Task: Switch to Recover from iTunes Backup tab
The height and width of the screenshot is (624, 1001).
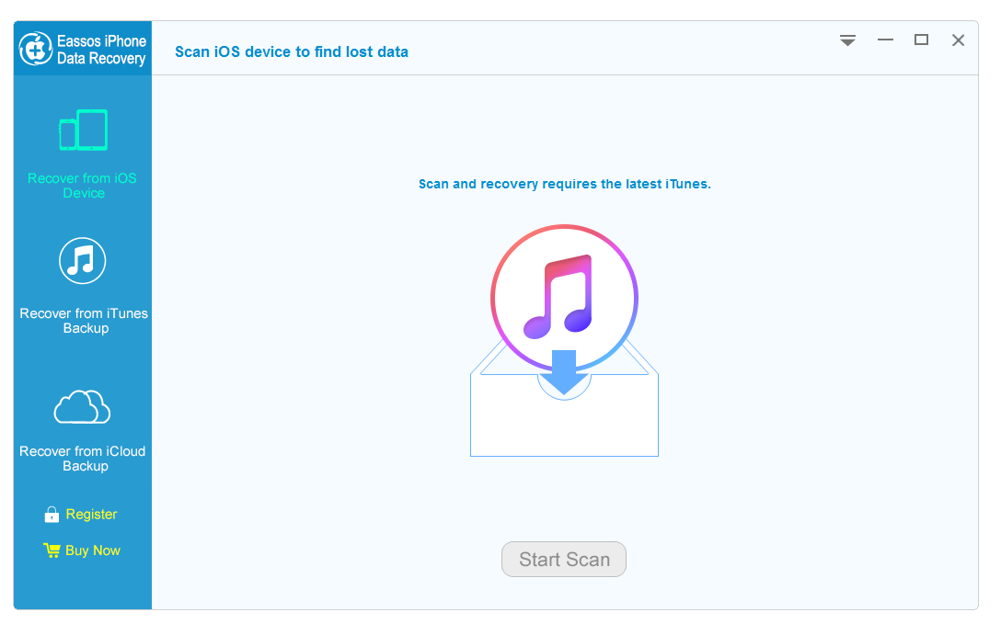Action: (84, 321)
